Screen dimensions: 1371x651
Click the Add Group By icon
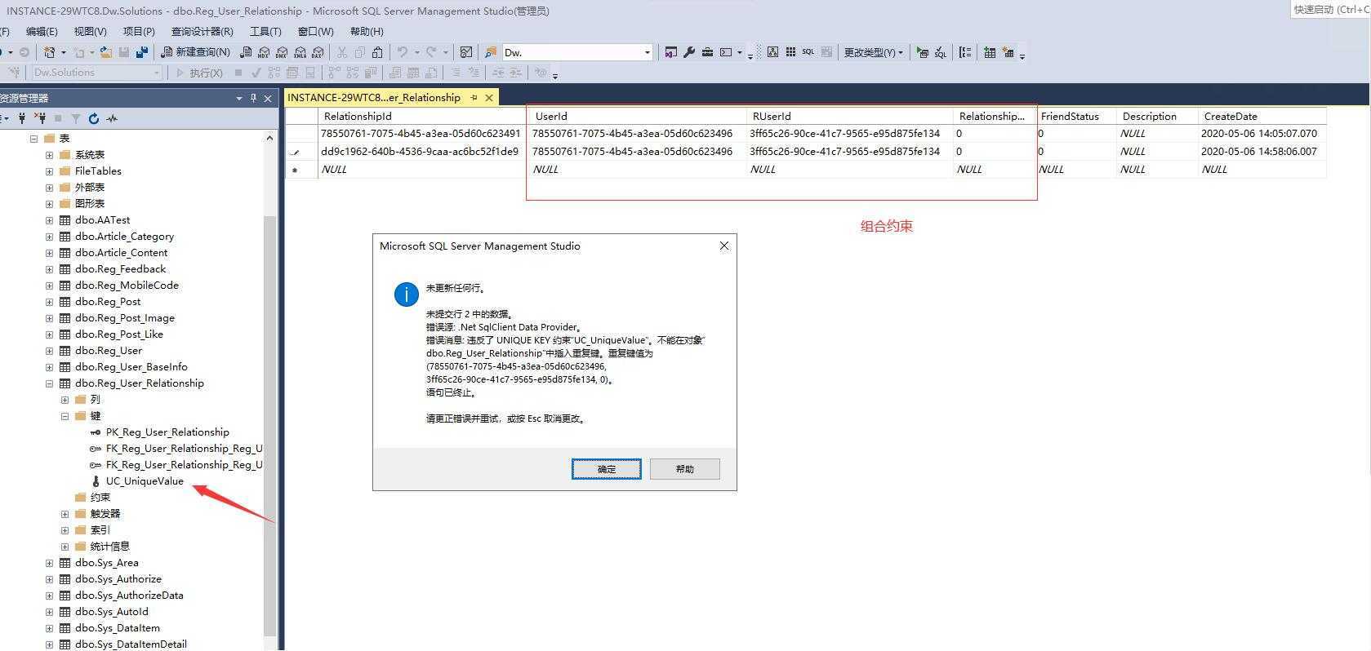coord(965,52)
